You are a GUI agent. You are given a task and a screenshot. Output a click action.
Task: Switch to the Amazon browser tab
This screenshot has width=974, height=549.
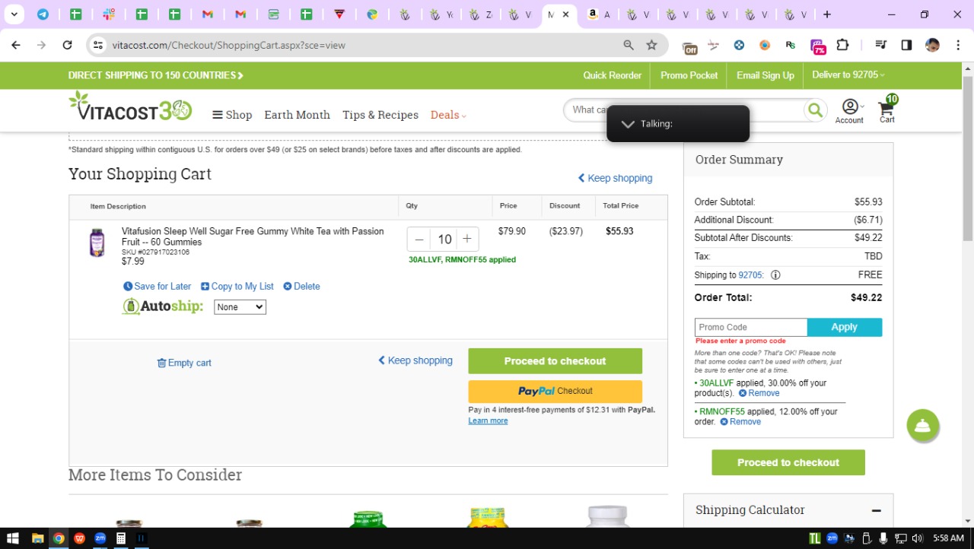pyautogui.click(x=593, y=14)
